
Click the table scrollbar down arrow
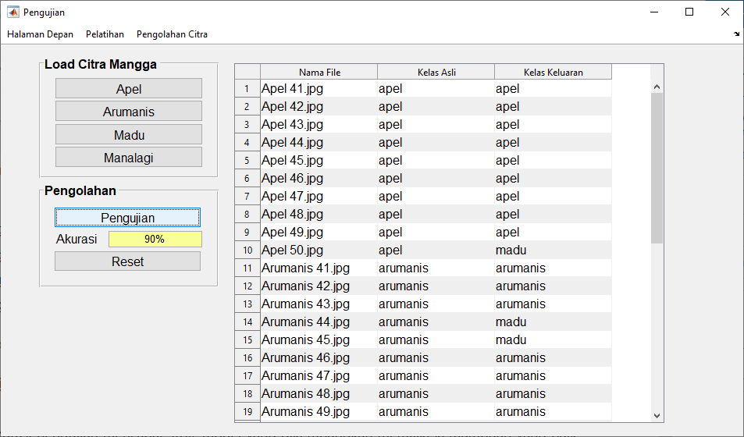(657, 416)
